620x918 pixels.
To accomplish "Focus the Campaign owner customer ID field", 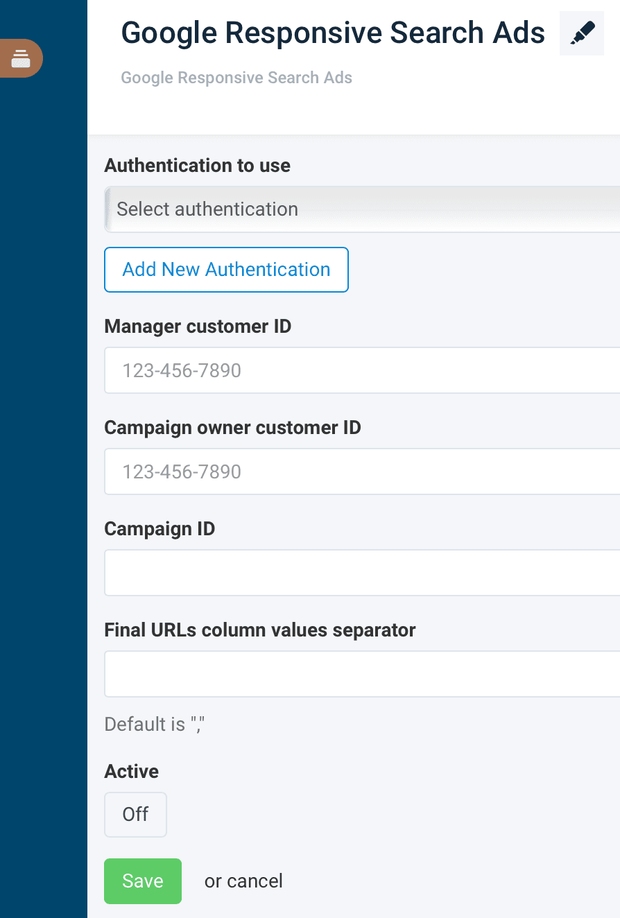I will pos(361,471).
